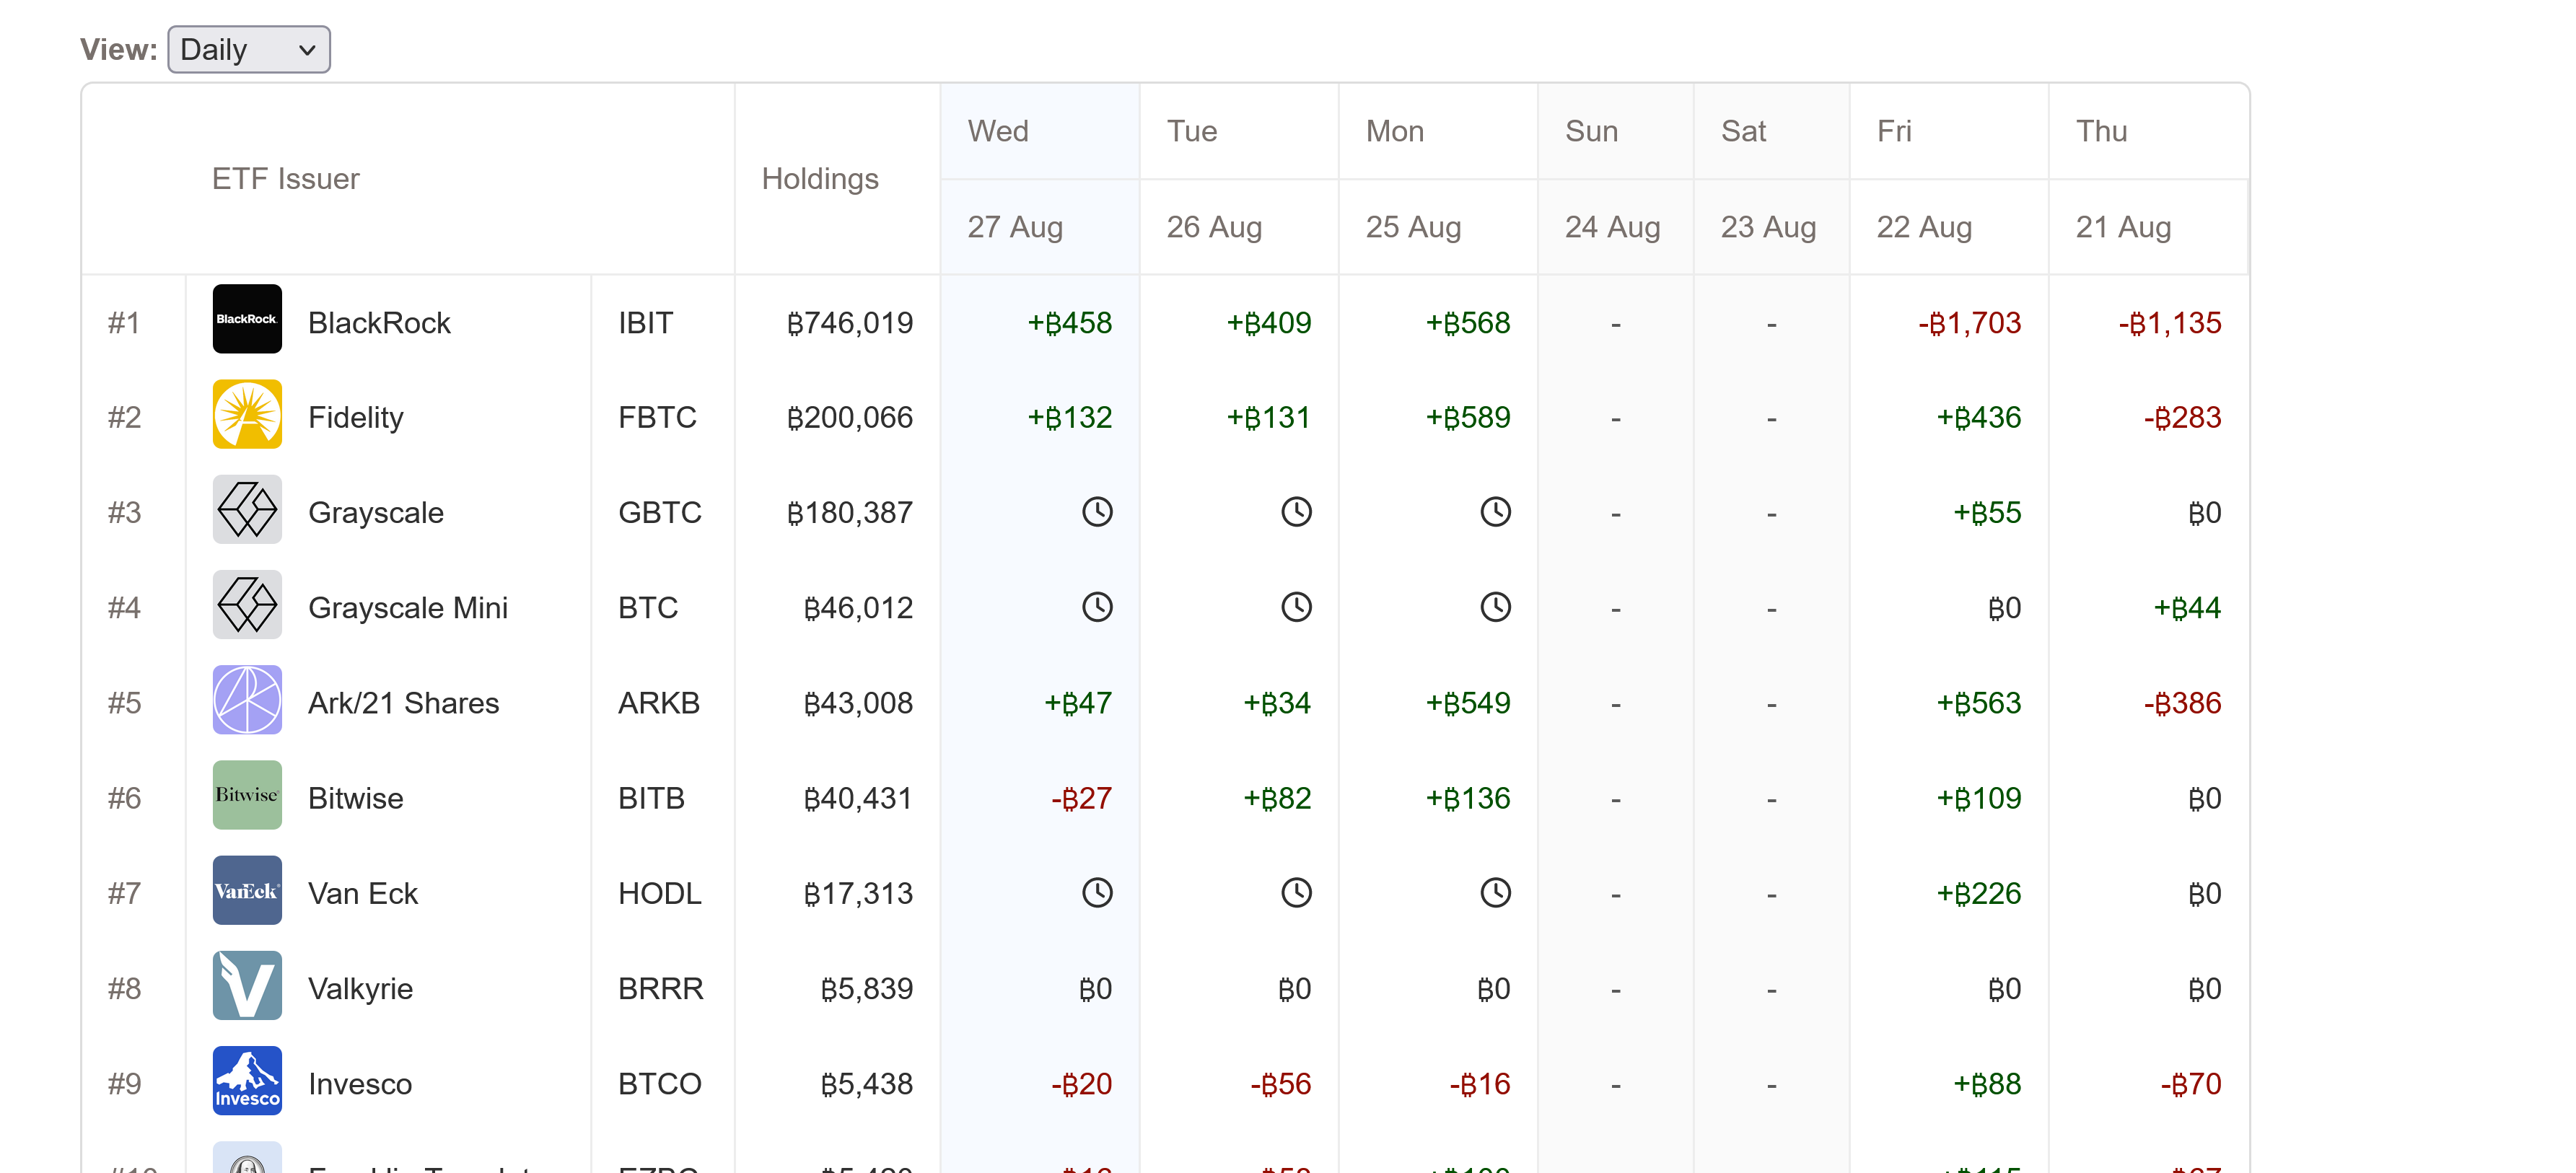Image resolution: width=2576 pixels, height=1173 pixels.
Task: Click HODL pending clock icon for 25 Aug
Action: [x=1495, y=892]
